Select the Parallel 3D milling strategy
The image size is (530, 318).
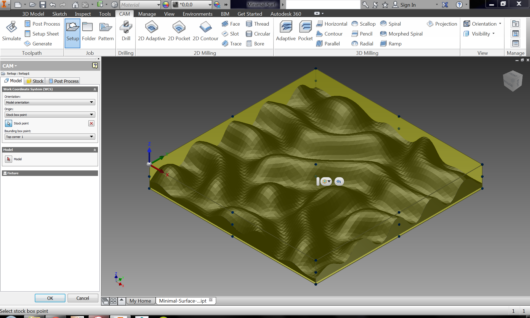click(x=328, y=44)
